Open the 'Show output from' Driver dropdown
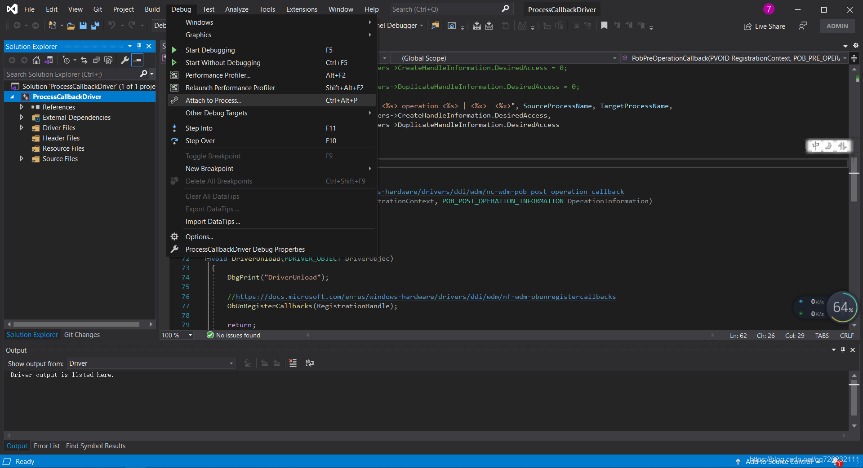The height and width of the screenshot is (468, 863). (151, 363)
